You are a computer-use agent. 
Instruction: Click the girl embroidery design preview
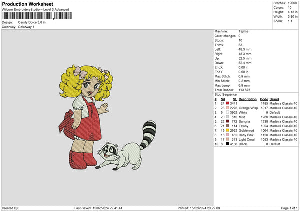pyautogui.click(x=85, y=117)
